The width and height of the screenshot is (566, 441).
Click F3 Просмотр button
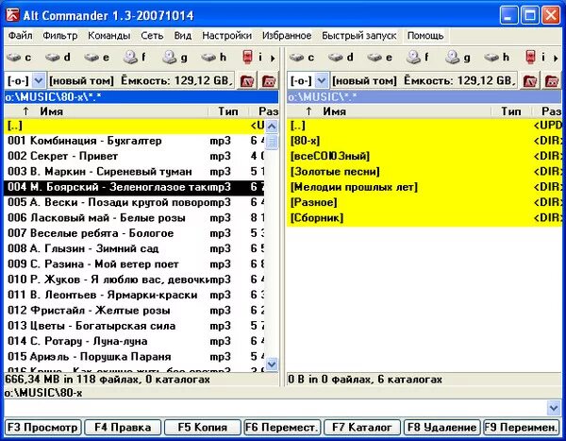[42, 427]
